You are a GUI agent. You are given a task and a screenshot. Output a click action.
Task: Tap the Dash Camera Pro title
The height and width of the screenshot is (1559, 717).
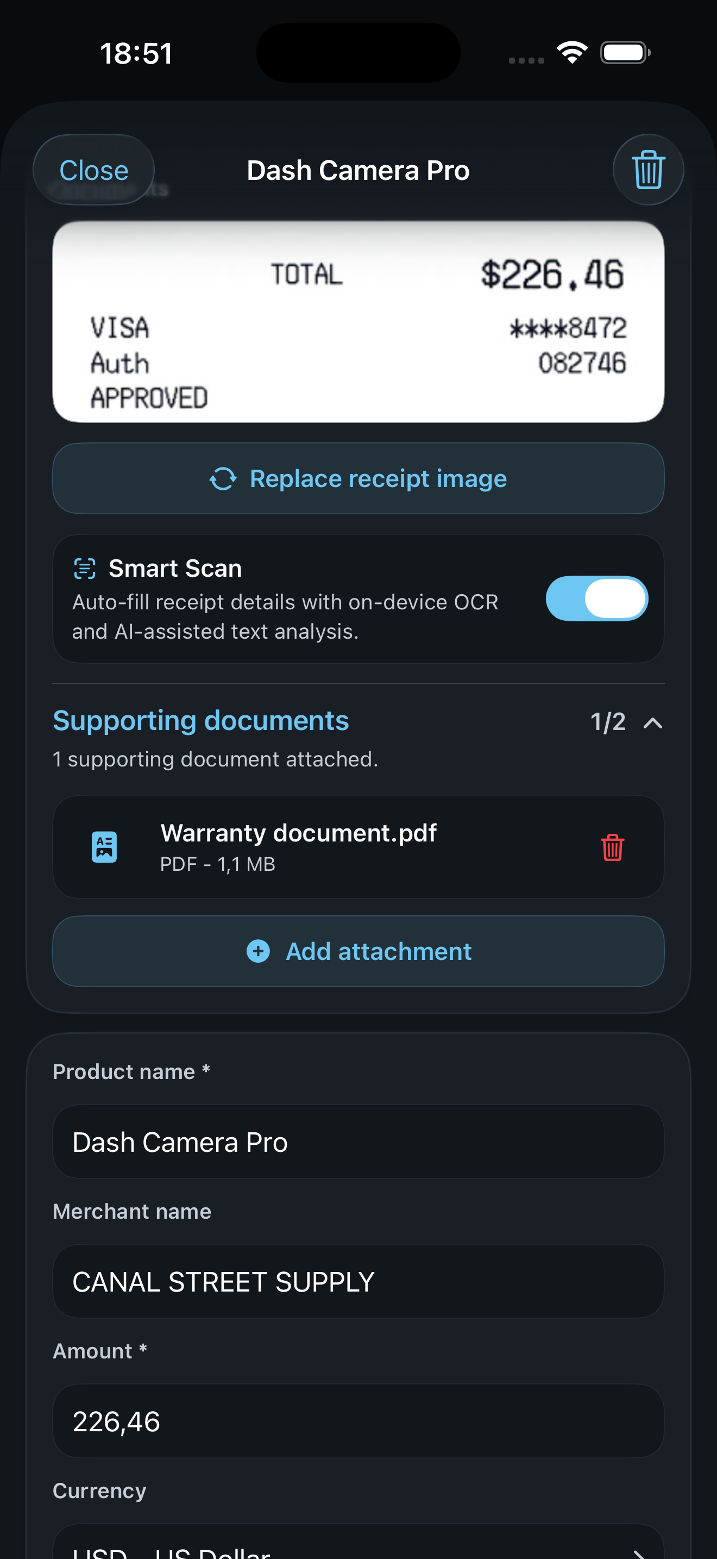358,170
